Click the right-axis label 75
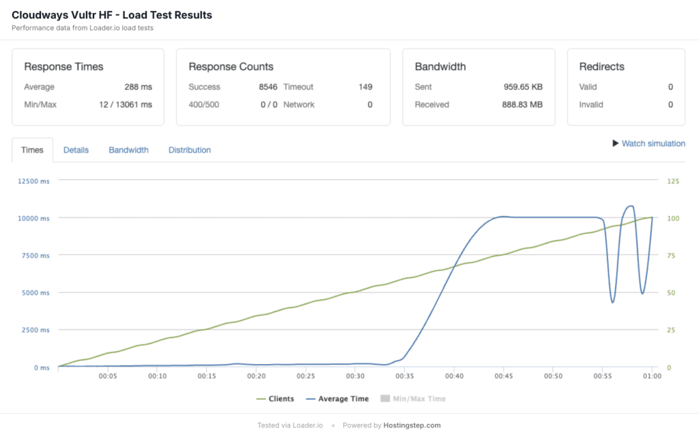 [x=671, y=256]
